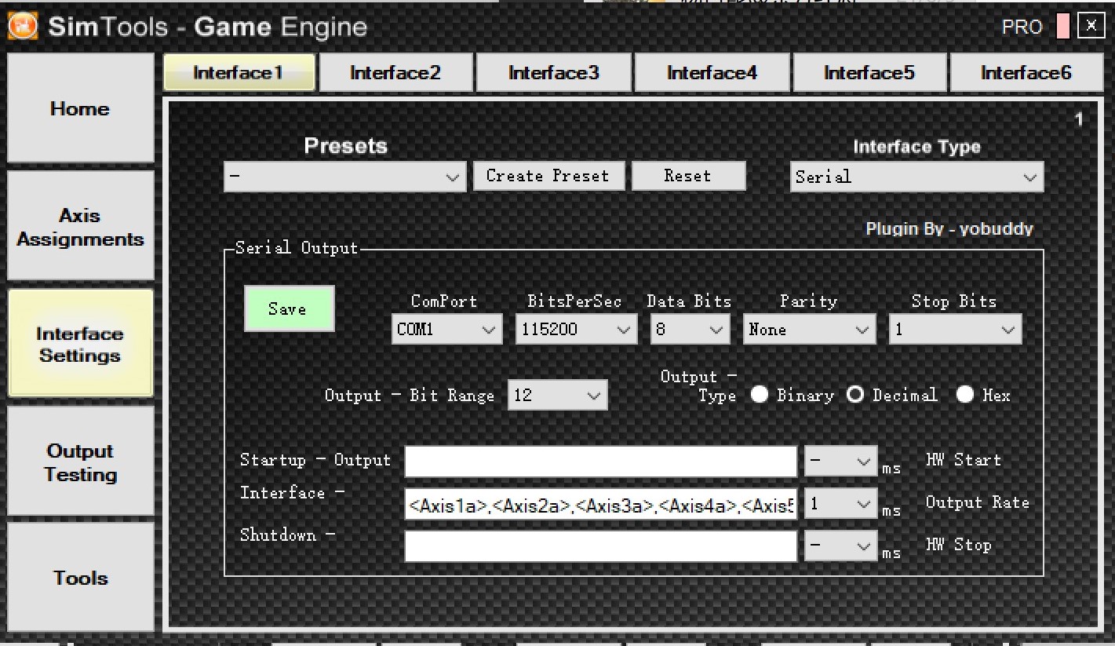The width and height of the screenshot is (1115, 646).
Task: Click the Reset button
Action: coord(687,176)
